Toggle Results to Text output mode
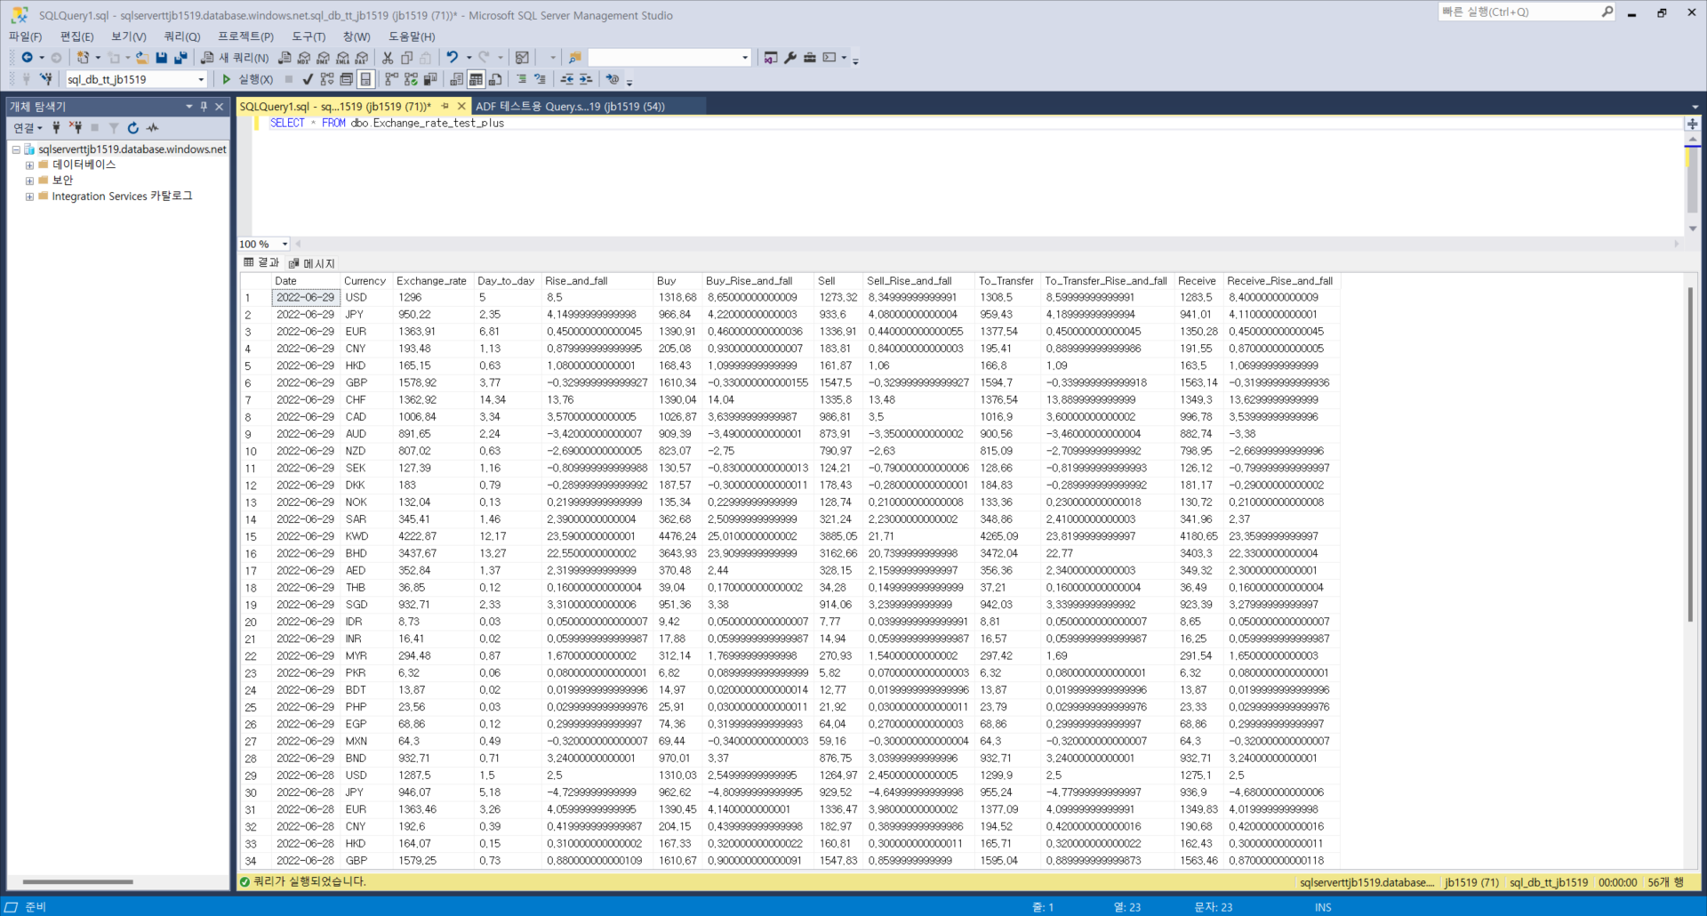The height and width of the screenshot is (916, 1707). (x=456, y=79)
